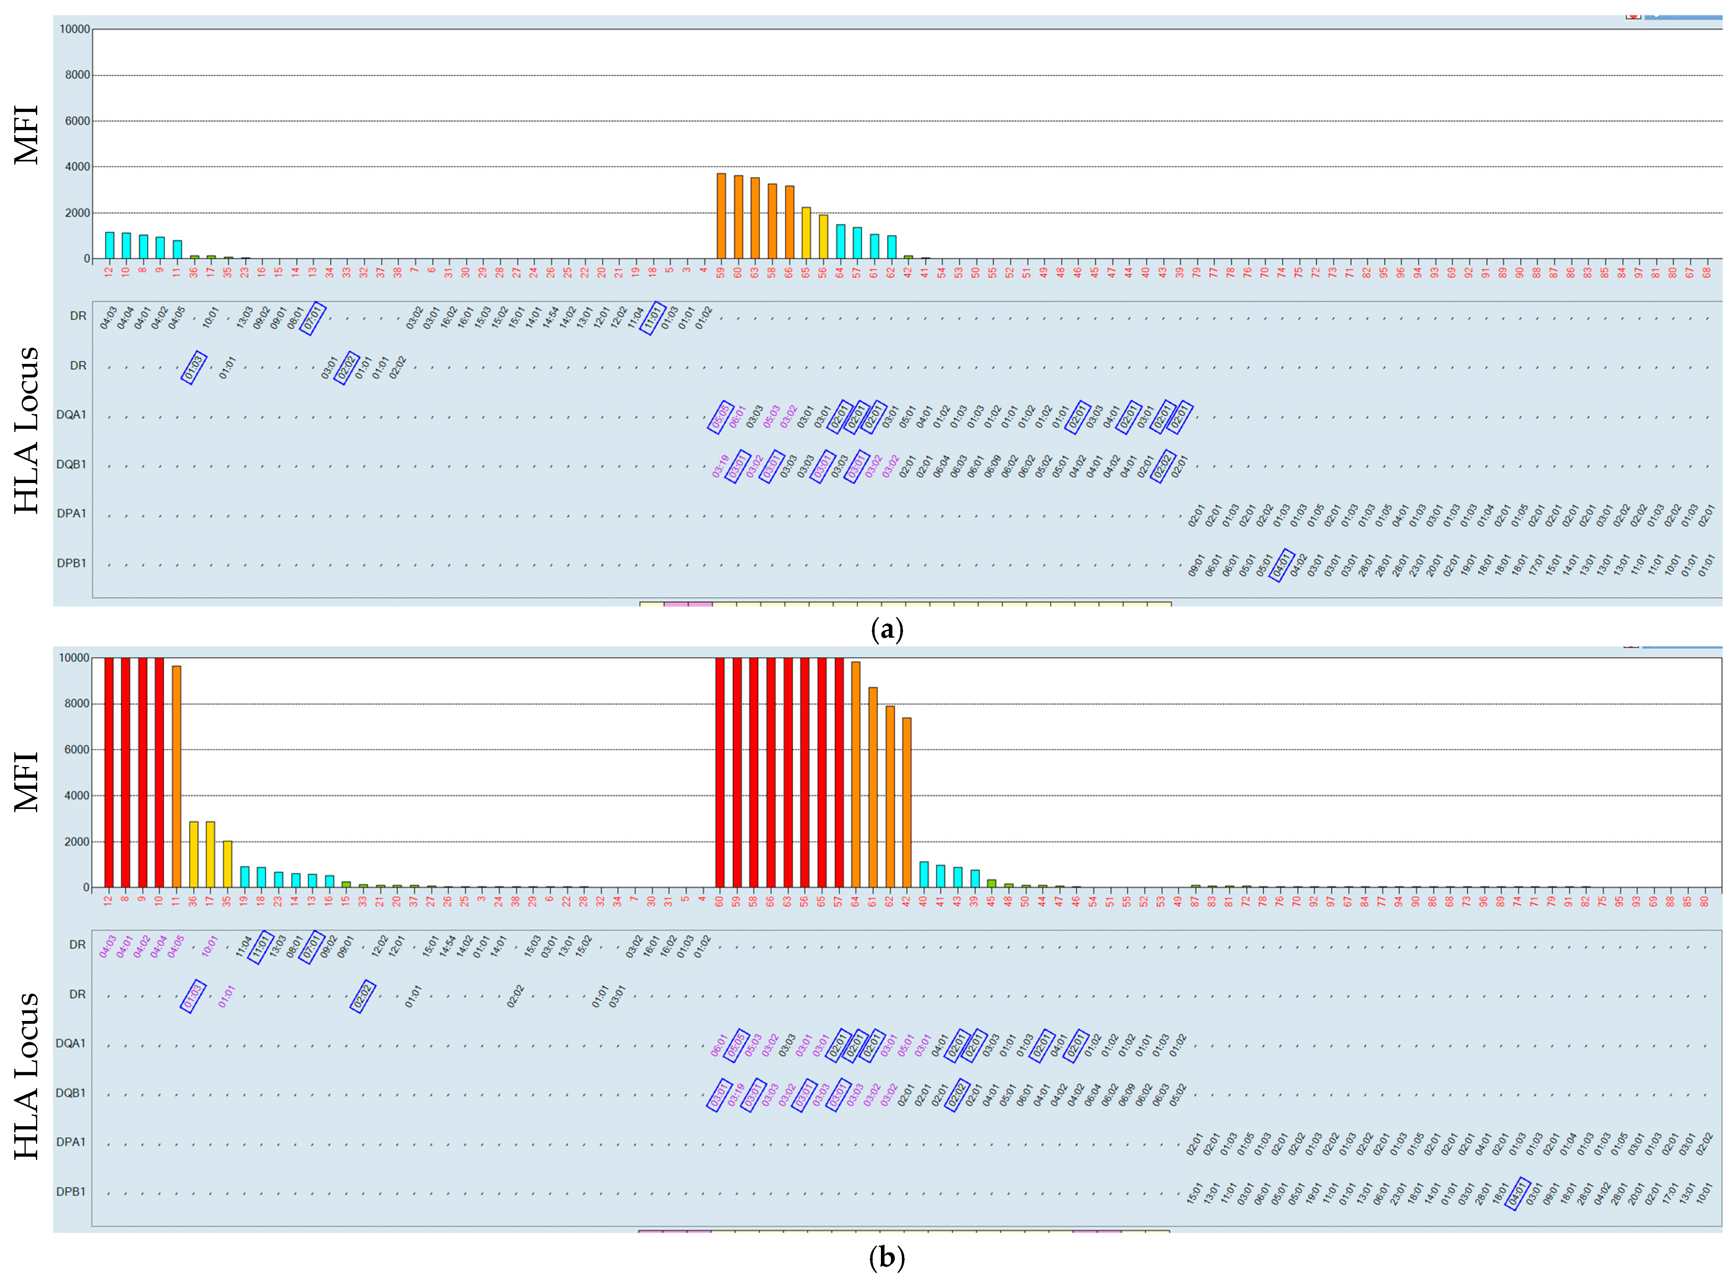The height and width of the screenshot is (1288, 1733).
Task: Select the DPB1 row label in panel (b)
Action: pyautogui.click(x=71, y=1191)
